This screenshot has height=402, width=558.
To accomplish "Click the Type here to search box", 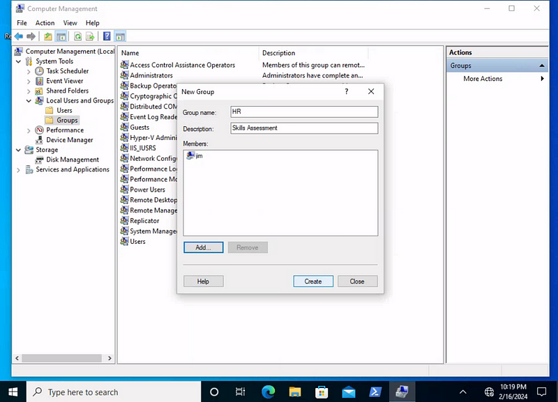I will click(x=114, y=392).
